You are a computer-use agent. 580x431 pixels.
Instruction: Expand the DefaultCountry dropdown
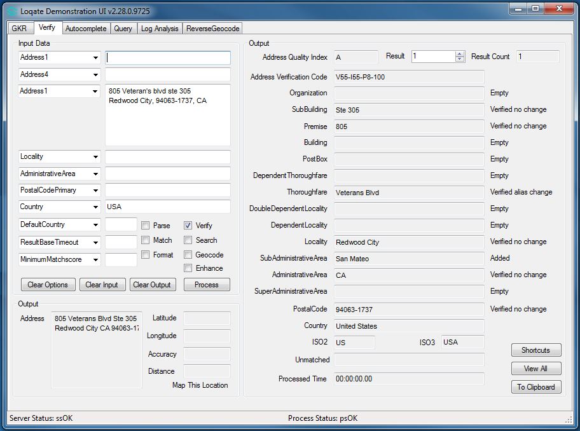pos(95,224)
